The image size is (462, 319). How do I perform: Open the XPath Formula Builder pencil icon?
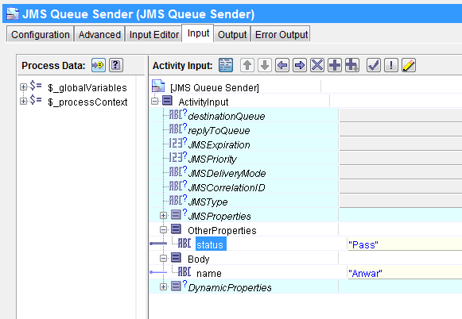tap(409, 65)
